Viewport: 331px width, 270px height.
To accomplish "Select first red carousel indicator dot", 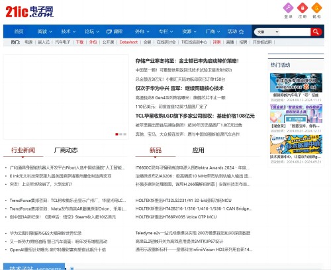I will tap(117, 134).
